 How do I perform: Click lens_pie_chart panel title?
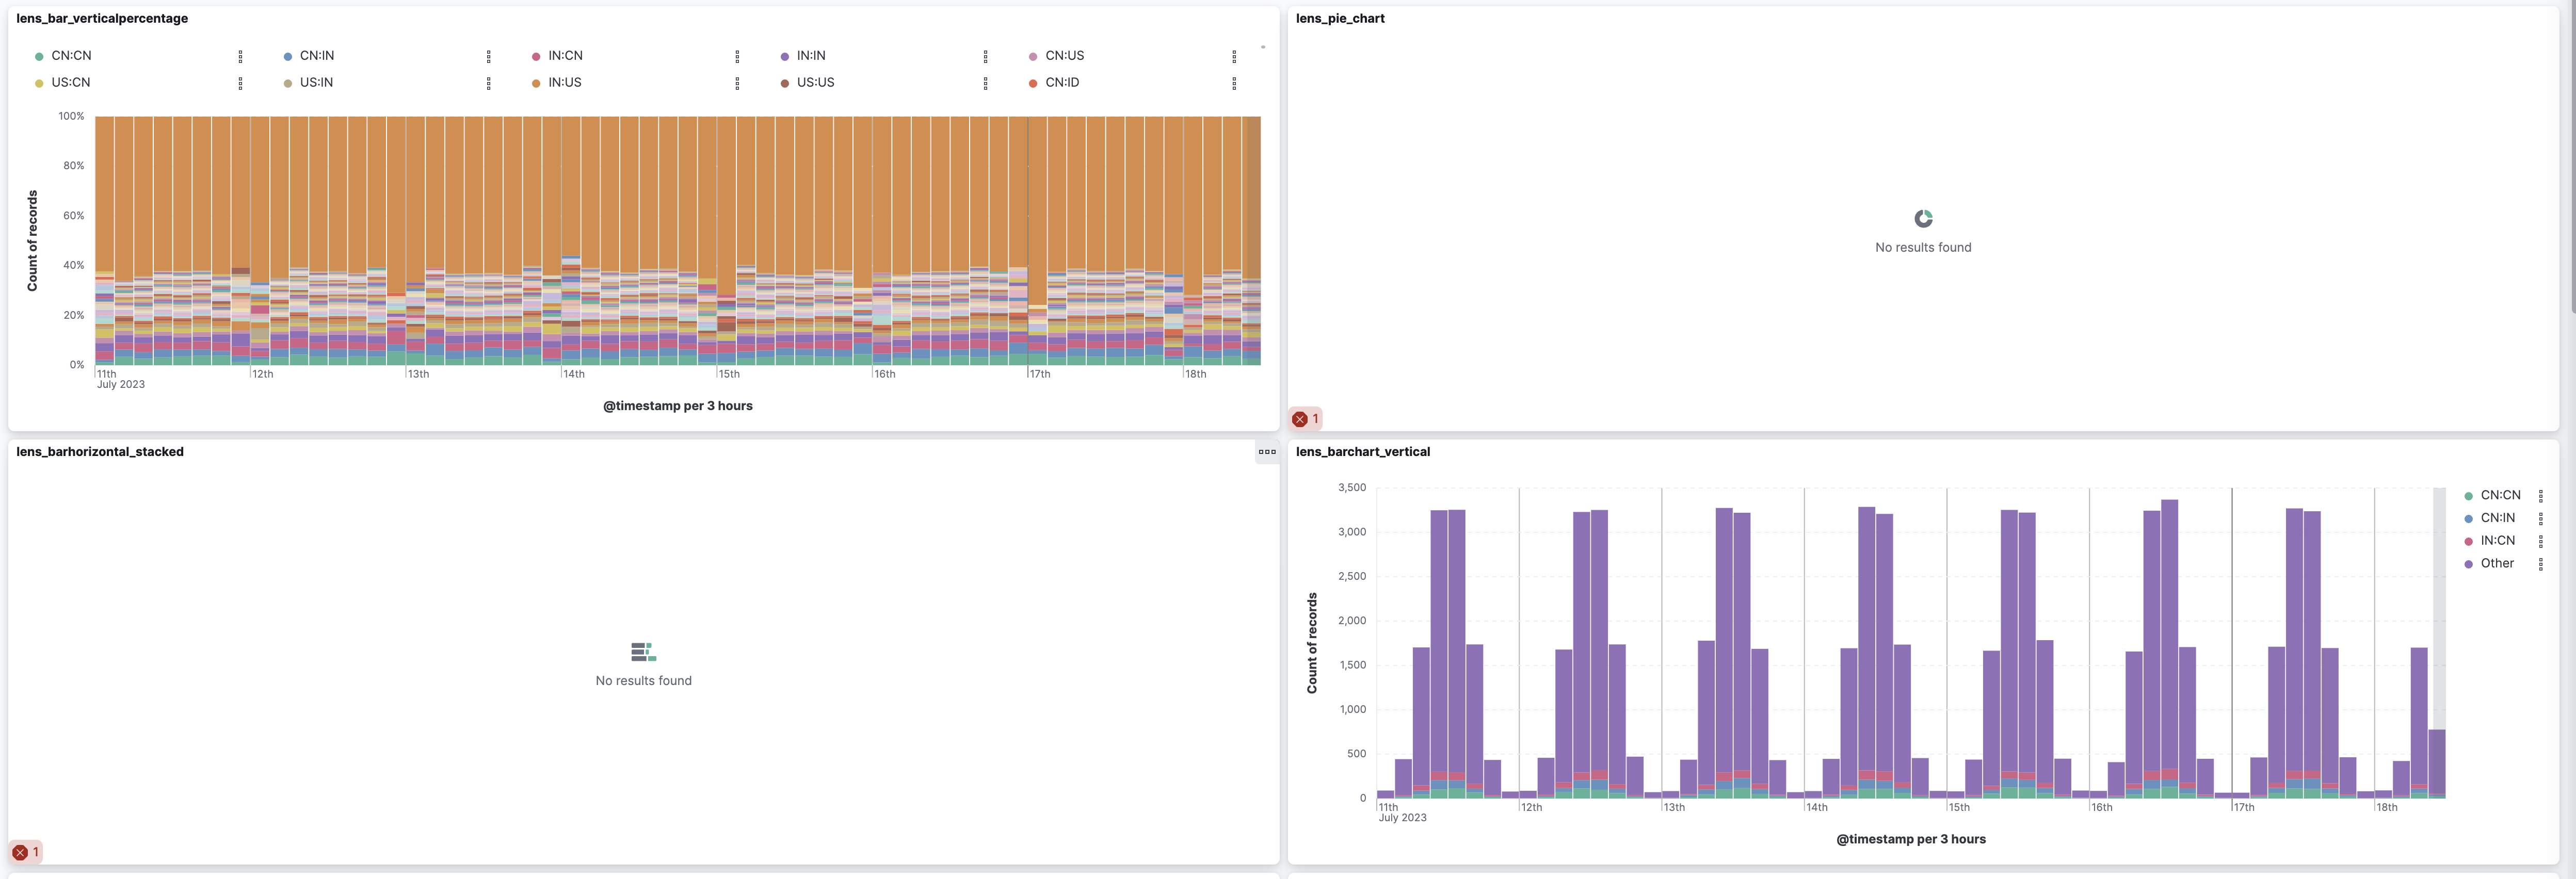click(x=1340, y=19)
